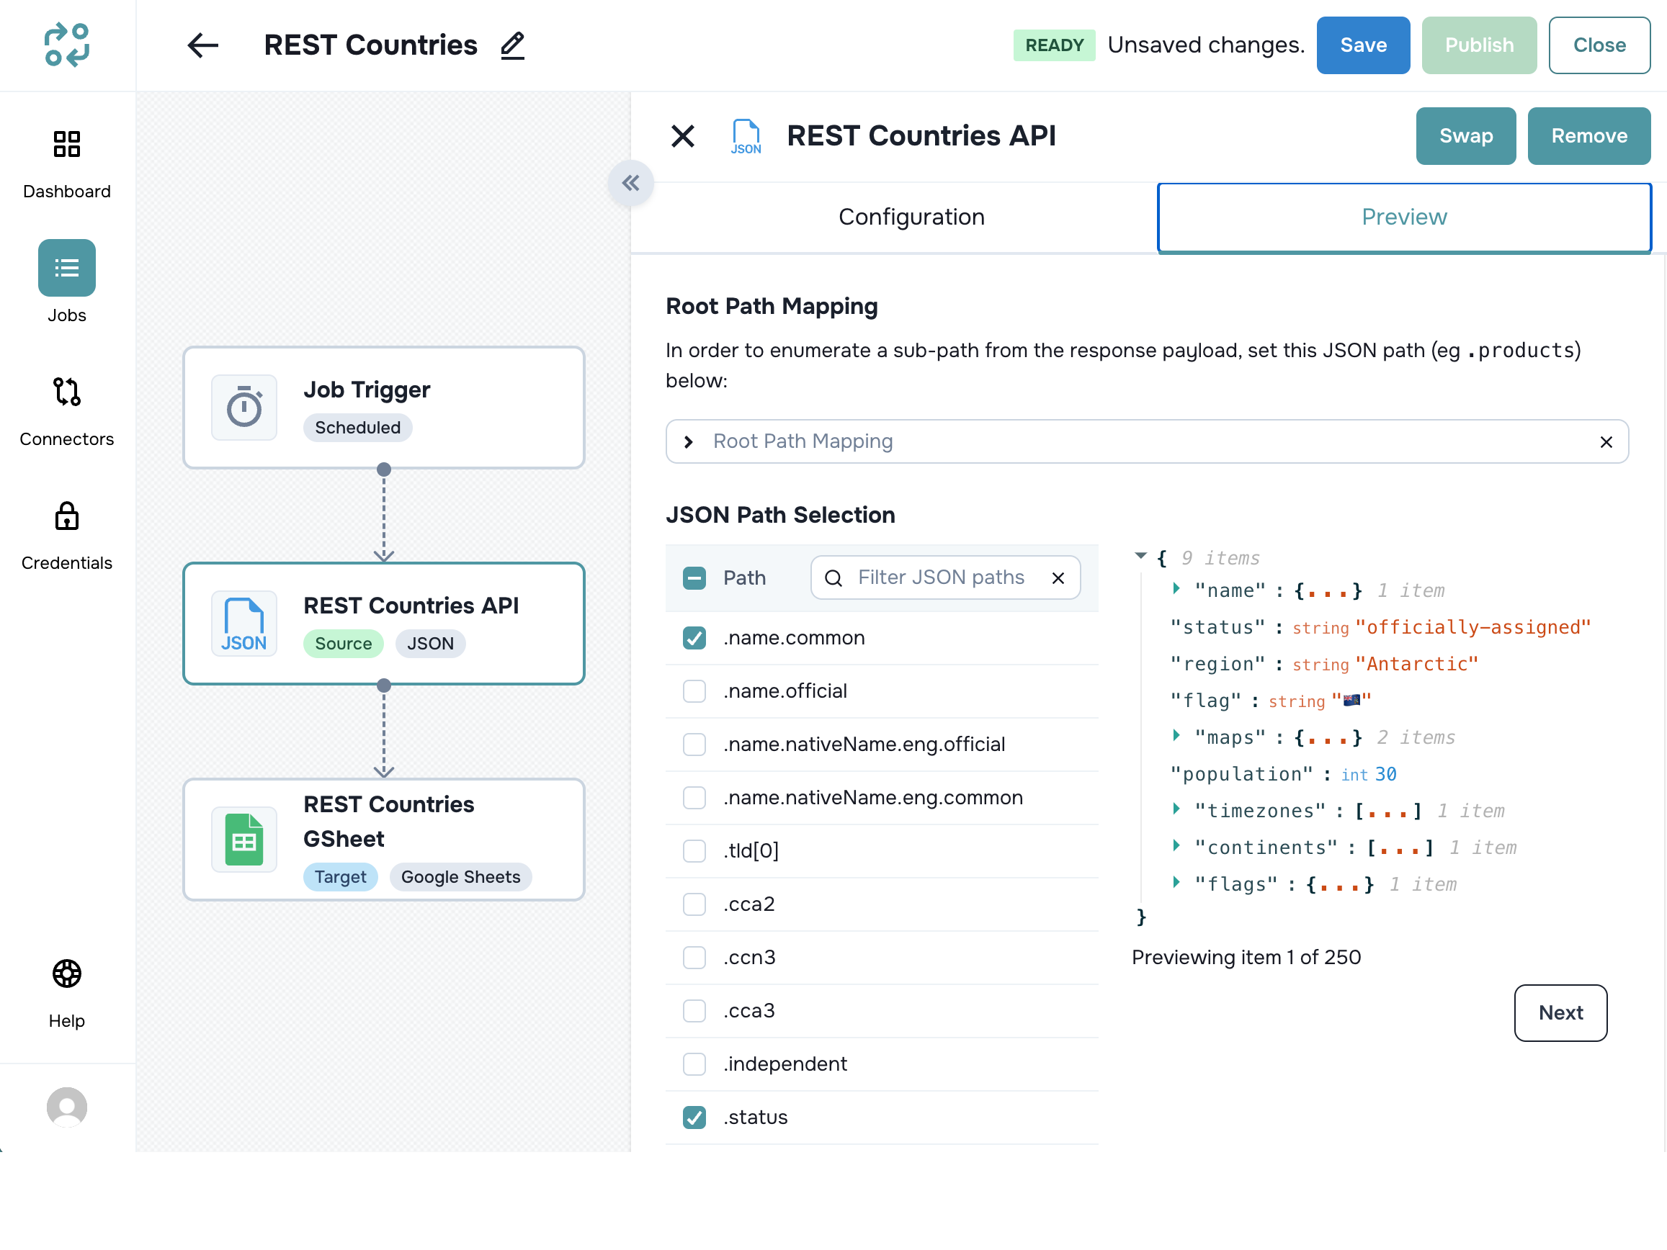Select the Job Trigger node

(383, 408)
